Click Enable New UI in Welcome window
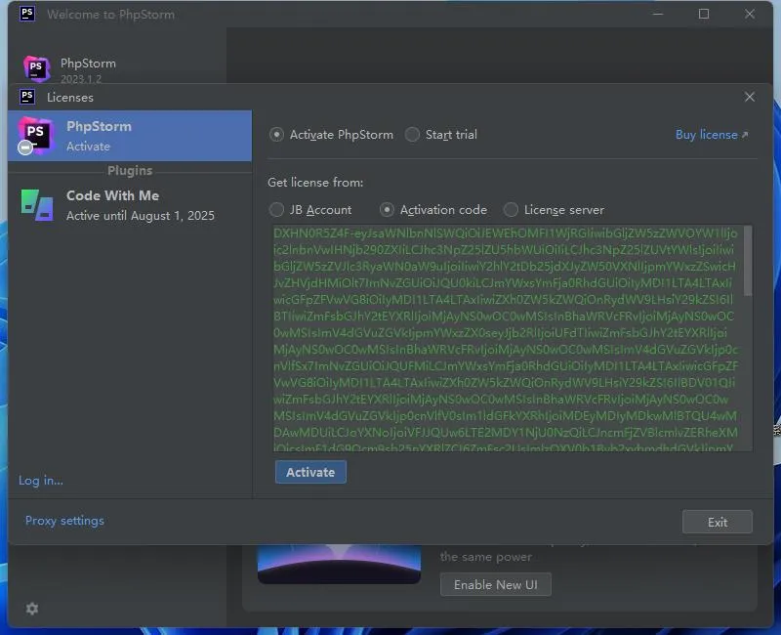Screen dimensions: 781x635 pos(496,584)
